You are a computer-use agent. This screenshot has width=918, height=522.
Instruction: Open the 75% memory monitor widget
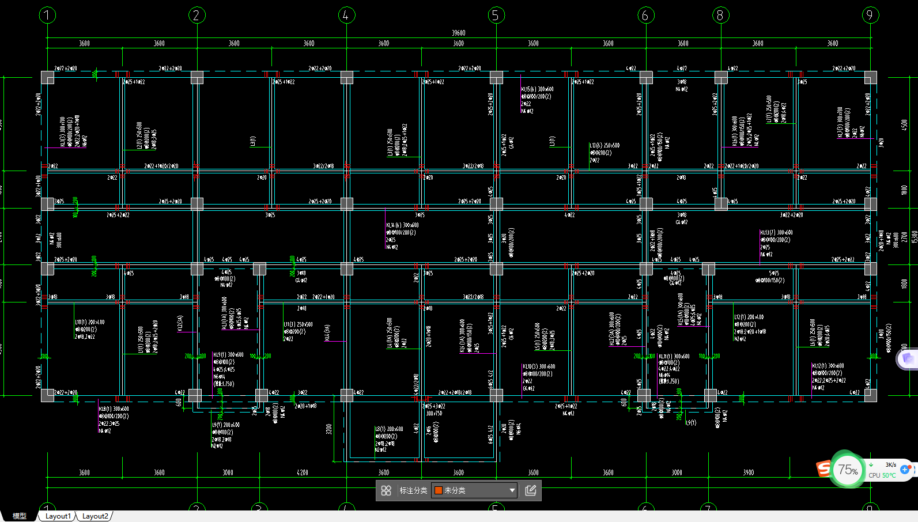[848, 470]
